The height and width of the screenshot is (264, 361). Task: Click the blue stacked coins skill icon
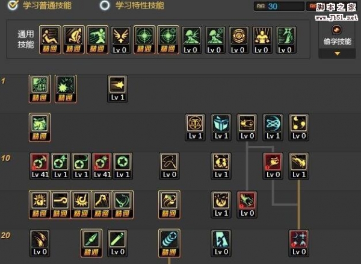coord(169,243)
